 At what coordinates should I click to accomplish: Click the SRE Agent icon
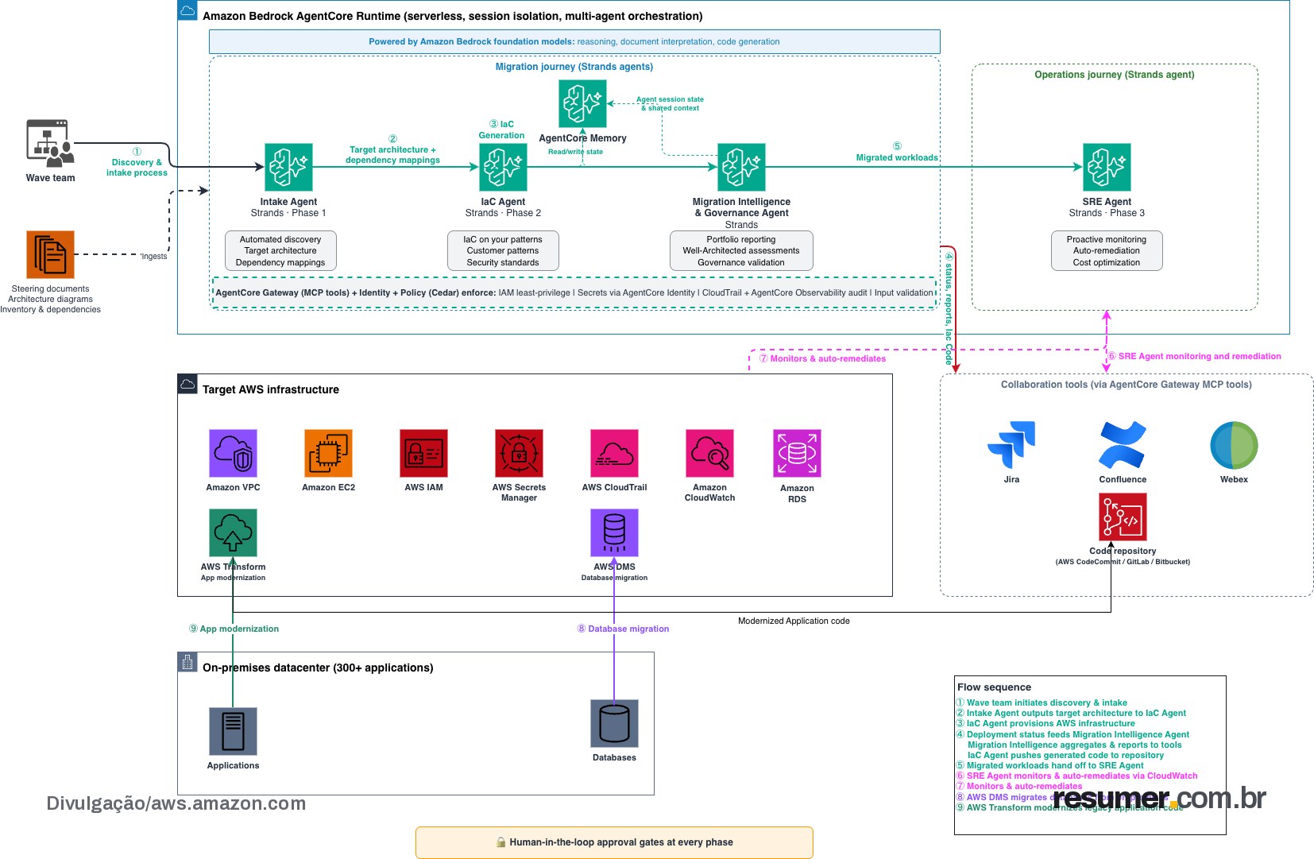[1107, 167]
